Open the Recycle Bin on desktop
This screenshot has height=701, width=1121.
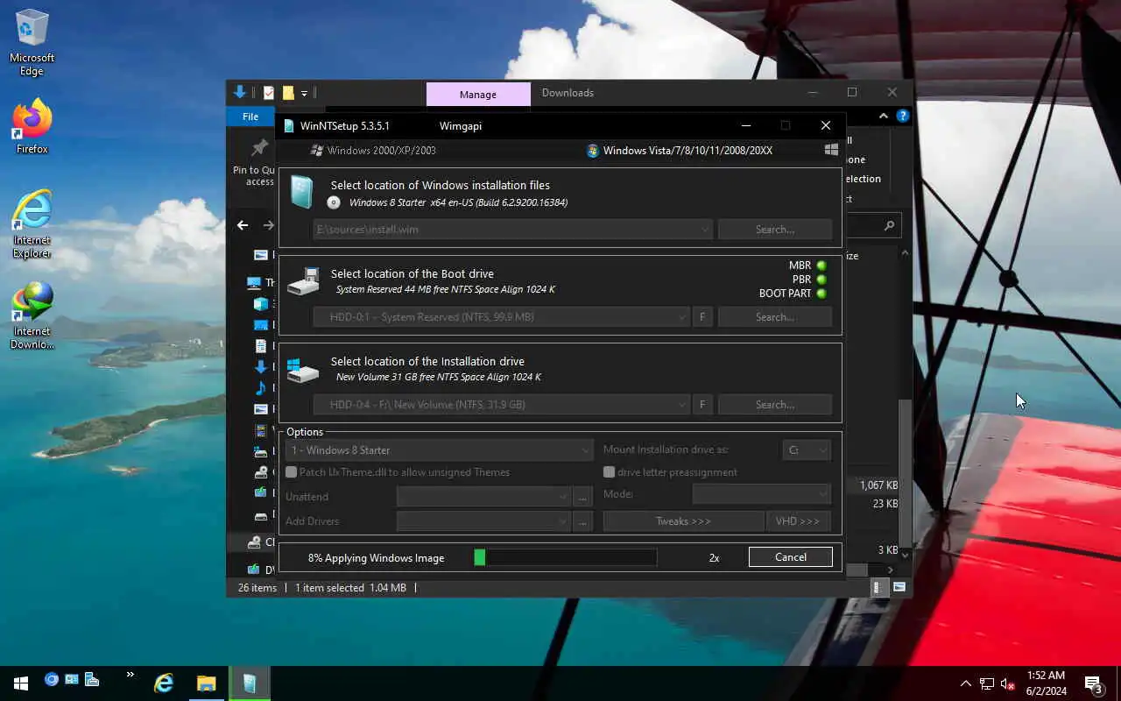[32, 27]
